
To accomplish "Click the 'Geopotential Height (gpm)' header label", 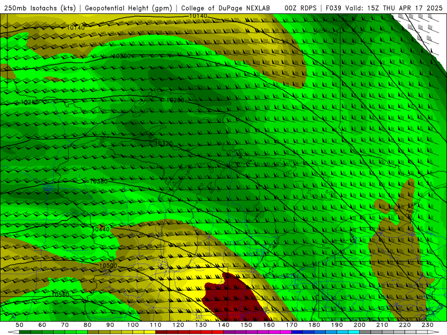I will (x=129, y=8).
